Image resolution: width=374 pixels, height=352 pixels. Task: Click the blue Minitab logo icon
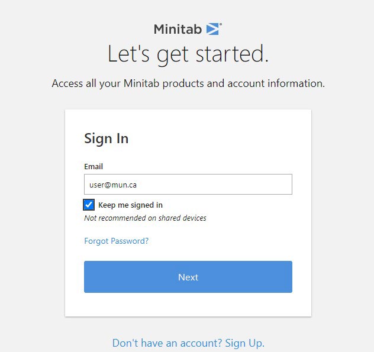pyautogui.click(x=212, y=29)
